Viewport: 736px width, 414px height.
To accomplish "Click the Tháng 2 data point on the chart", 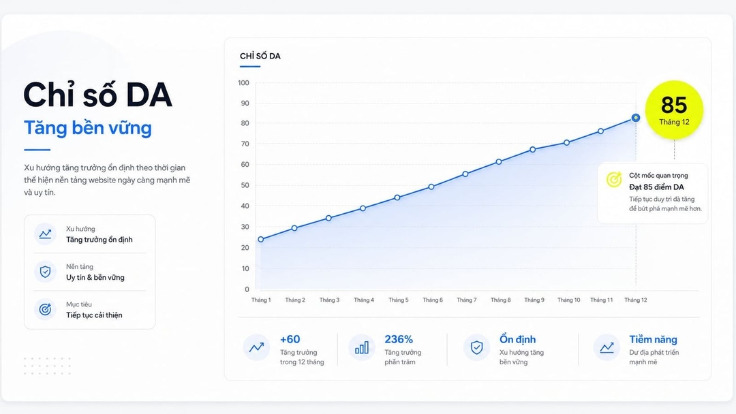I will pyautogui.click(x=294, y=228).
